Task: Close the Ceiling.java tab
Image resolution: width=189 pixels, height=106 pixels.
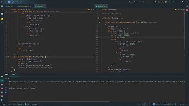Action: point(106,6)
